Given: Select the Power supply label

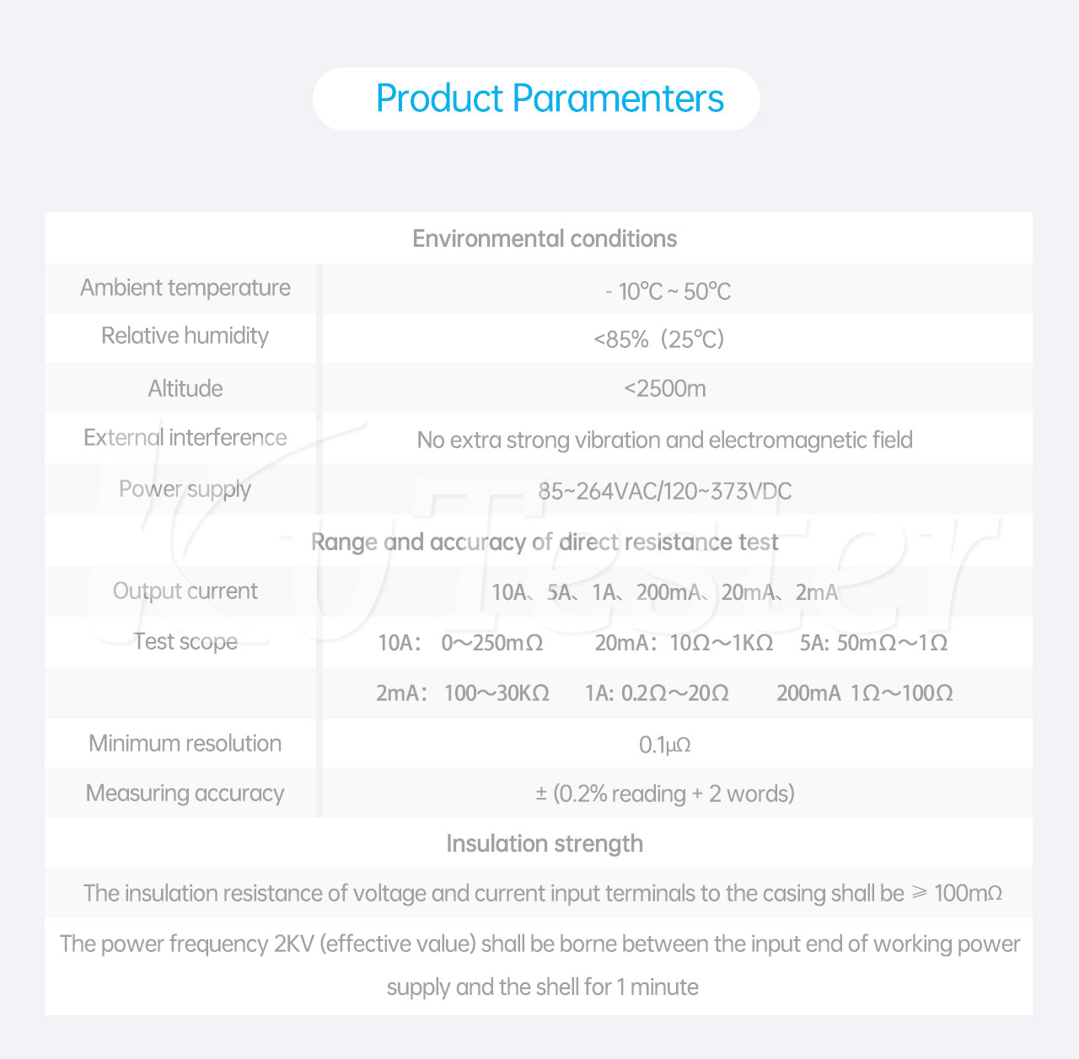Looking at the screenshot, I should point(185,489).
